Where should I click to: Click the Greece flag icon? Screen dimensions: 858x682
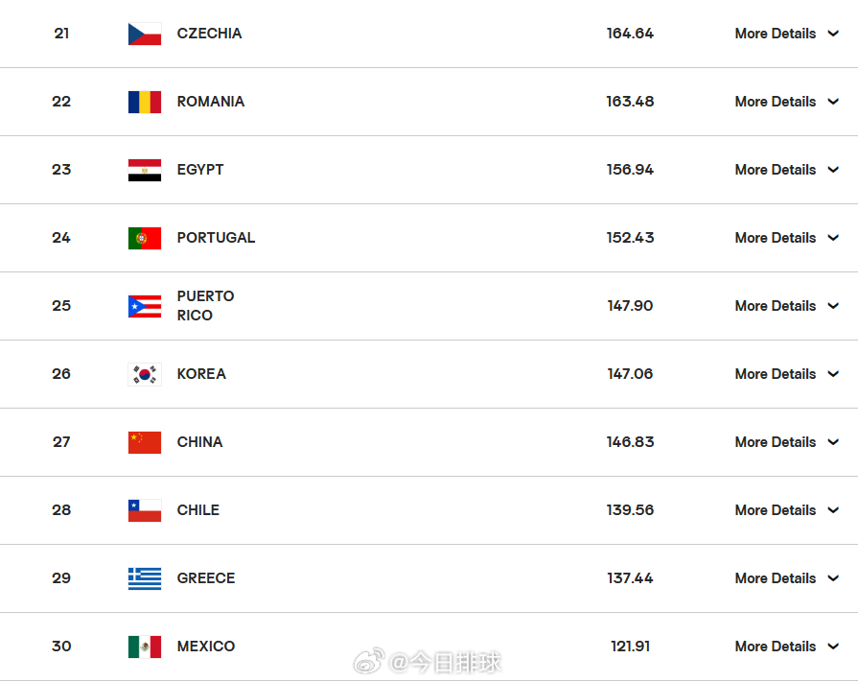(x=145, y=578)
